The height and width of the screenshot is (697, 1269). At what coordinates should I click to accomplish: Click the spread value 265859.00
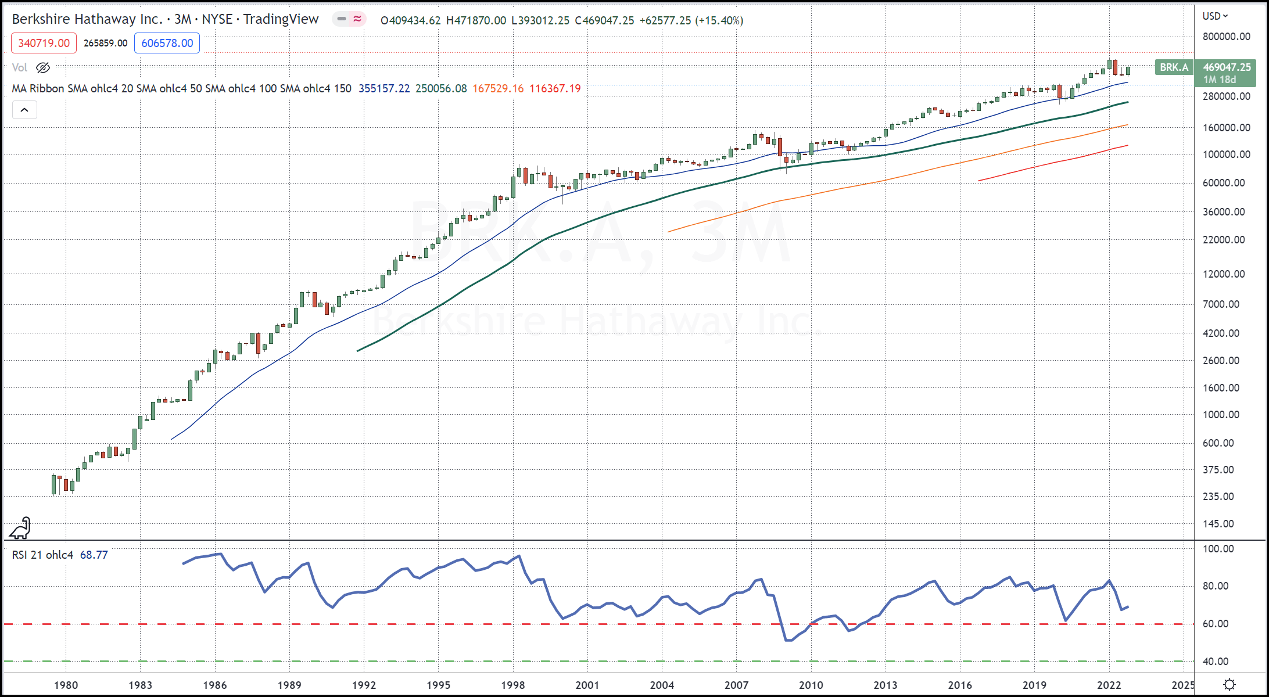105,43
